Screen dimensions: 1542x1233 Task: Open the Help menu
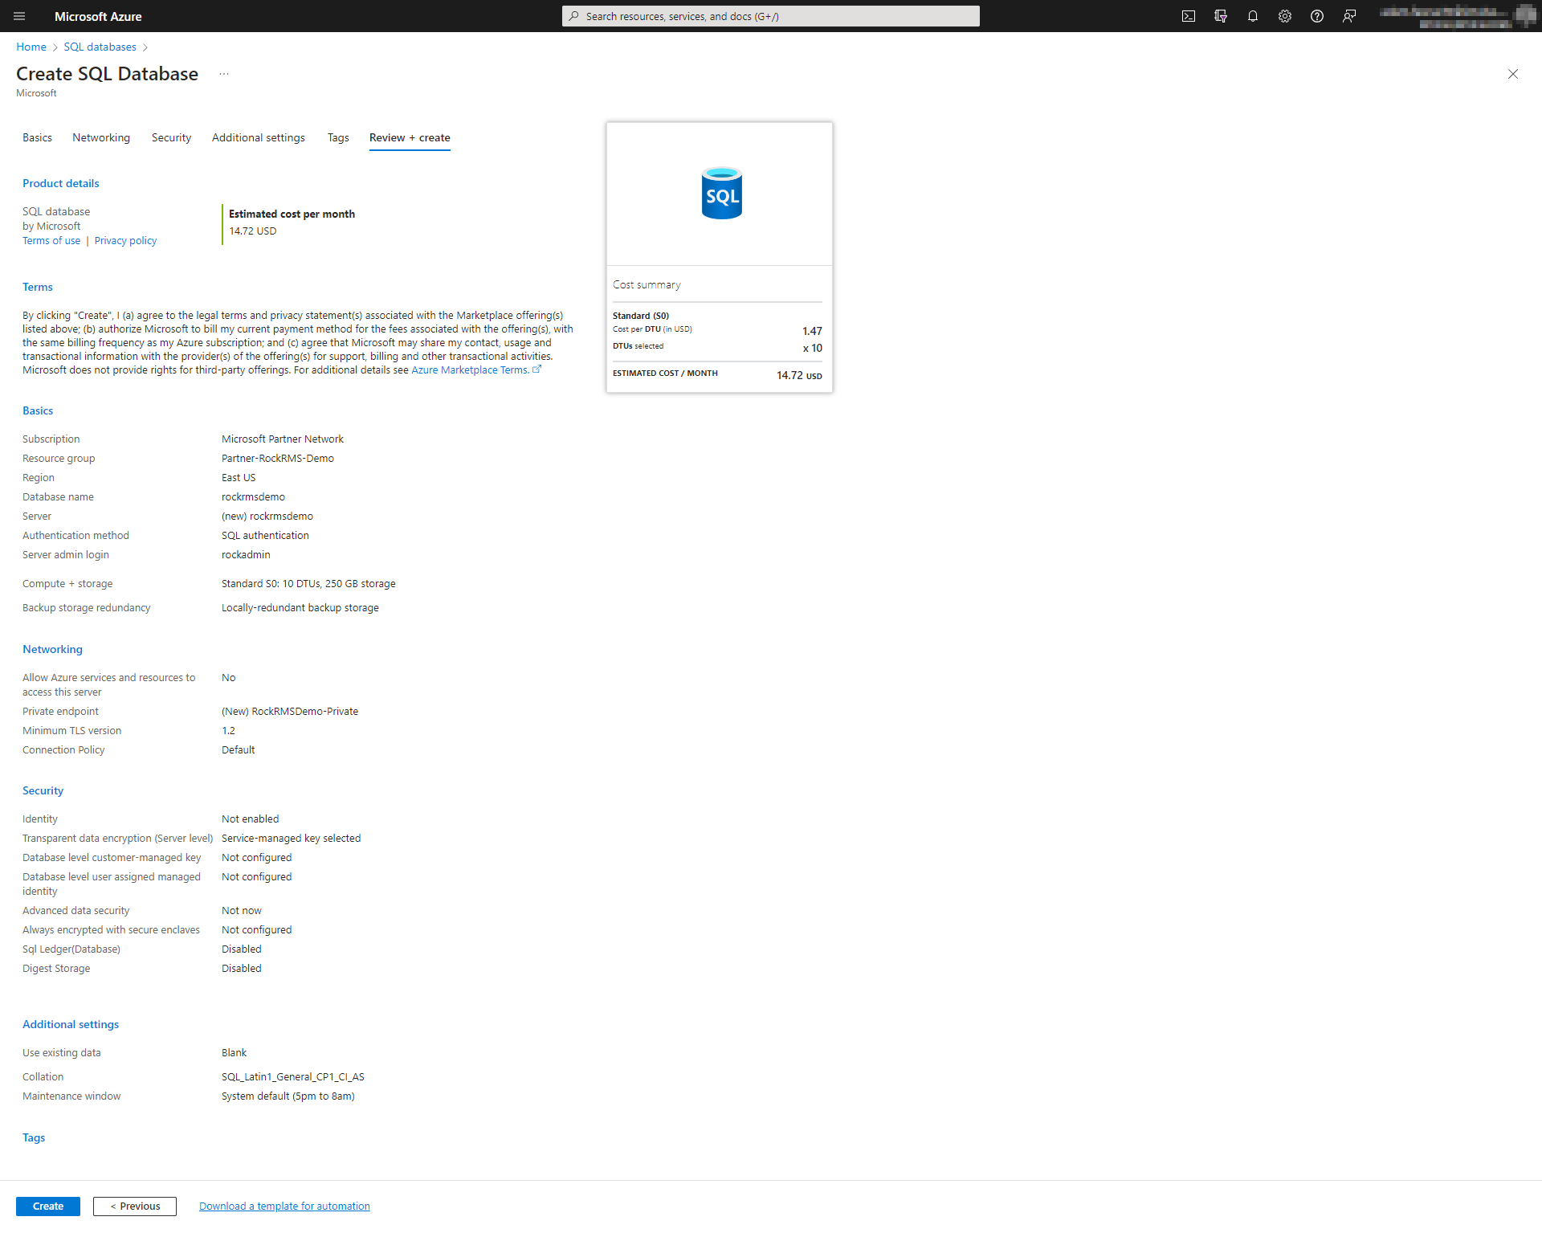click(x=1316, y=15)
